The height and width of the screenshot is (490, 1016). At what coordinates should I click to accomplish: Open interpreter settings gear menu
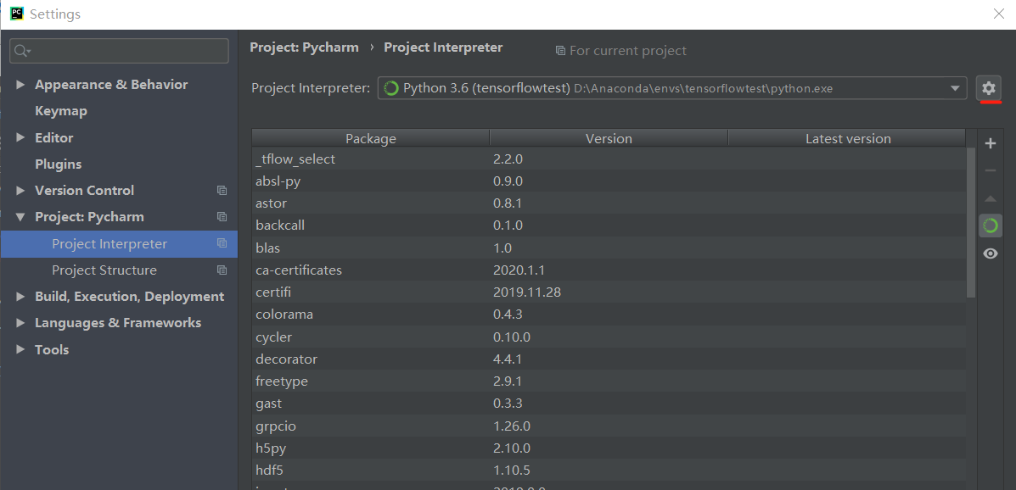click(989, 89)
